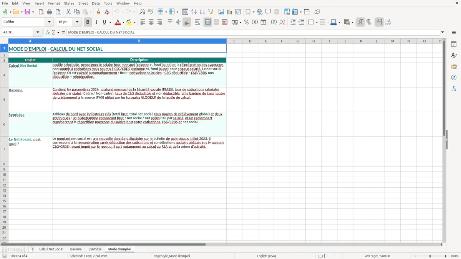Open the font name dropdown arrow
The height and width of the screenshot is (259, 461).
(x=49, y=22)
